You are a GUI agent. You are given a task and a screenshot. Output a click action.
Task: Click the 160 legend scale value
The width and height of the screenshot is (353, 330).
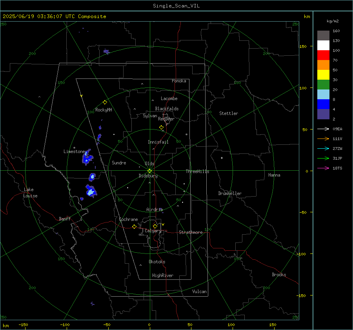tap(336, 31)
